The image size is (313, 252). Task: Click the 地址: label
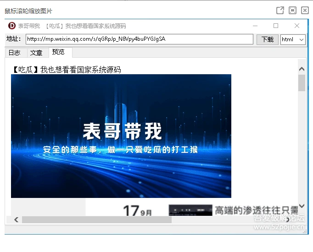point(14,38)
